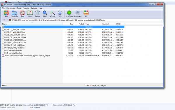Sort by the Packed column header
The height and width of the screenshot is (110, 175).
[x=79, y=24]
